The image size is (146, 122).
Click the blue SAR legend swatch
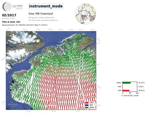click(87, 105)
